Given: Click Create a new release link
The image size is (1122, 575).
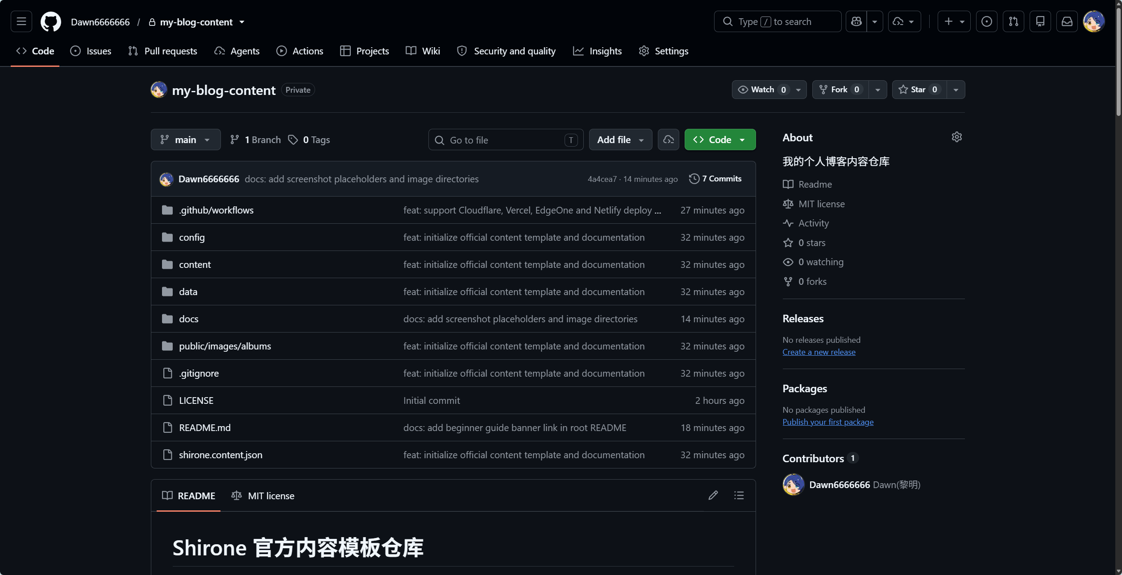Looking at the screenshot, I should 819,352.
